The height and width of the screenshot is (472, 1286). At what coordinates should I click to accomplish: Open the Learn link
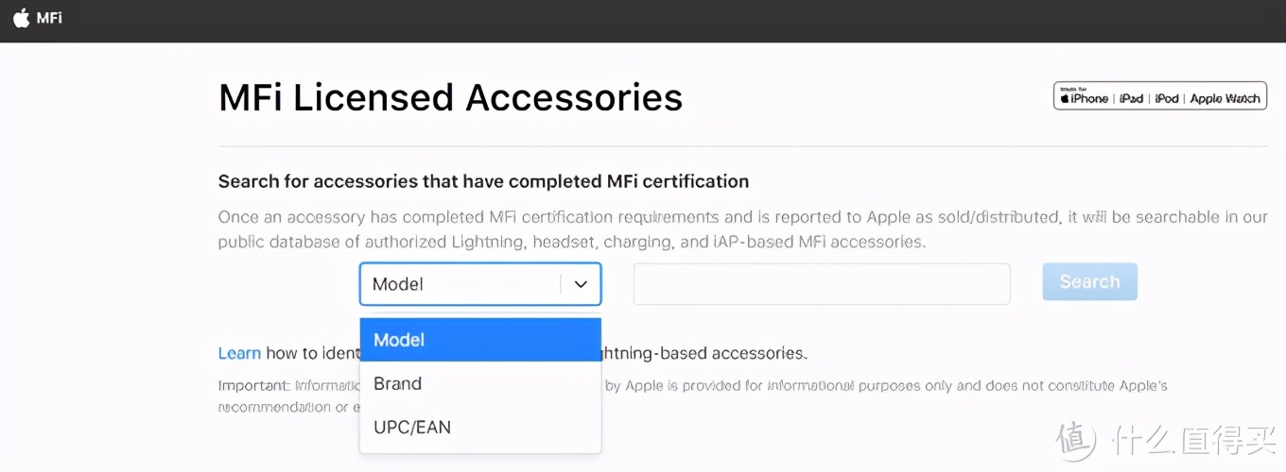pyautogui.click(x=239, y=353)
